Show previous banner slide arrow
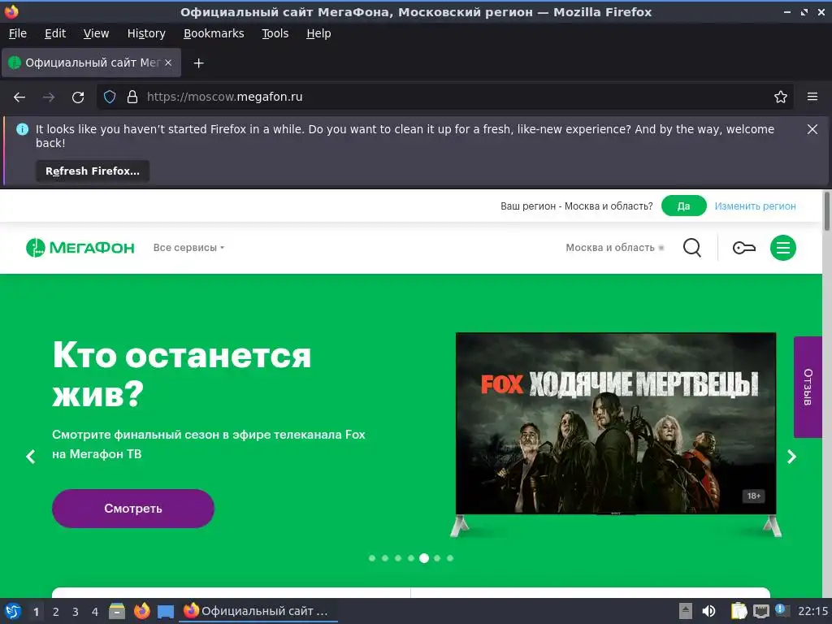 pyautogui.click(x=31, y=457)
